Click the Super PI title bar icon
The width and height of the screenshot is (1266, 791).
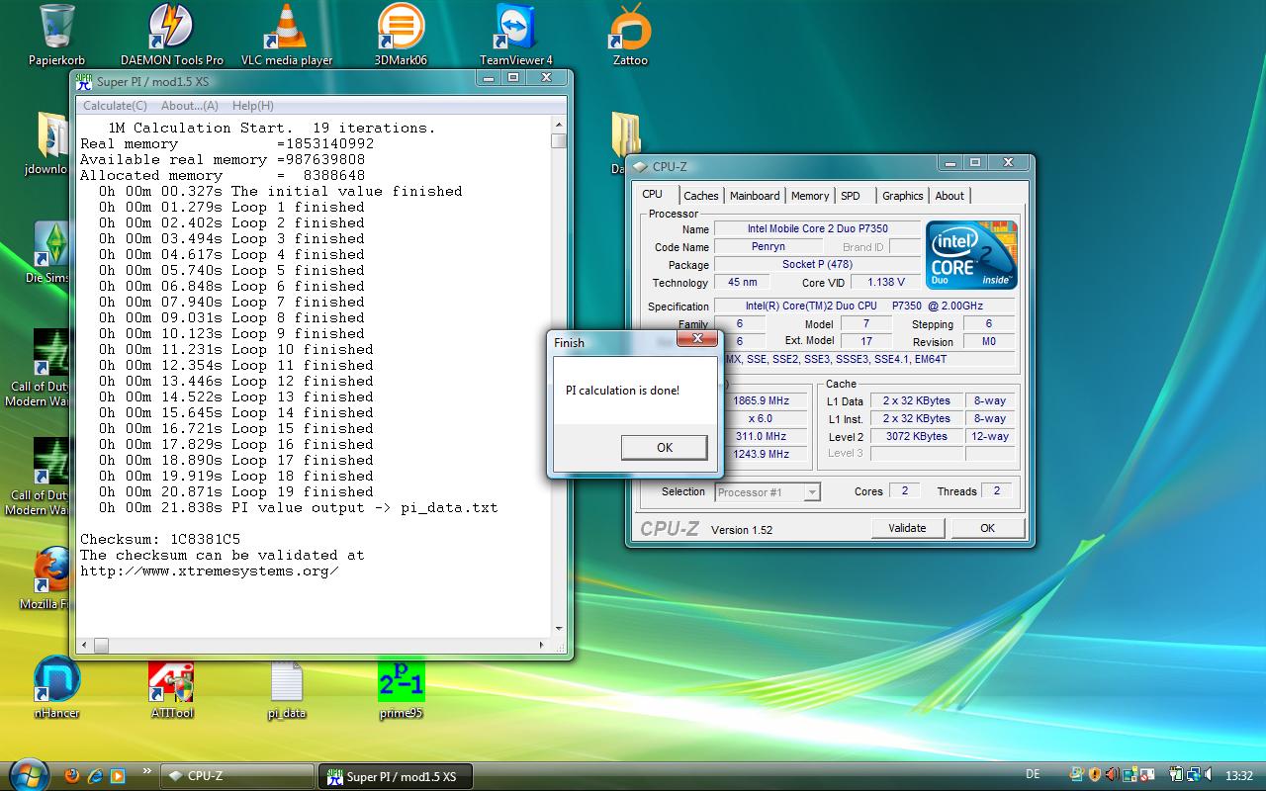click(x=85, y=81)
